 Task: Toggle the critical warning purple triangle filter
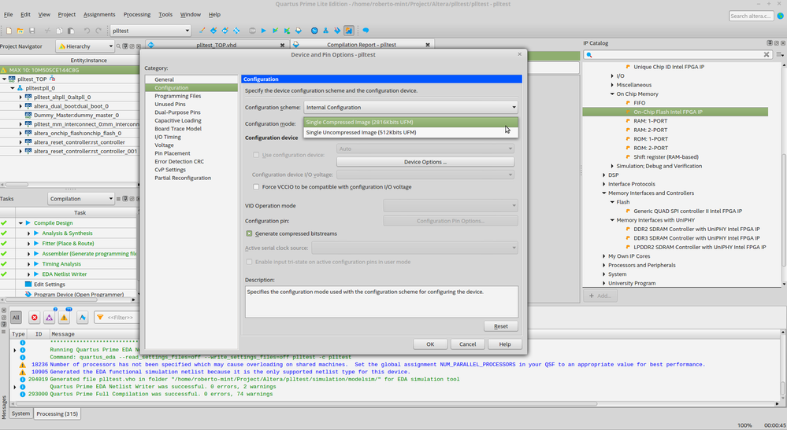49,317
